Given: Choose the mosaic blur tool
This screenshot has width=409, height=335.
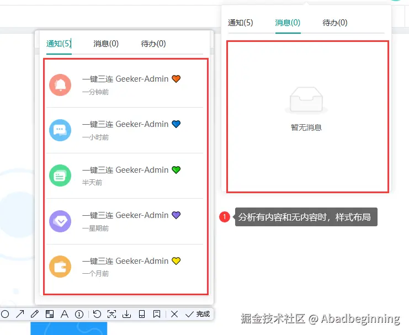Looking at the screenshot, I should point(50,314).
